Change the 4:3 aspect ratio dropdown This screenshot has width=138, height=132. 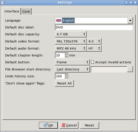[x=94, y=41]
